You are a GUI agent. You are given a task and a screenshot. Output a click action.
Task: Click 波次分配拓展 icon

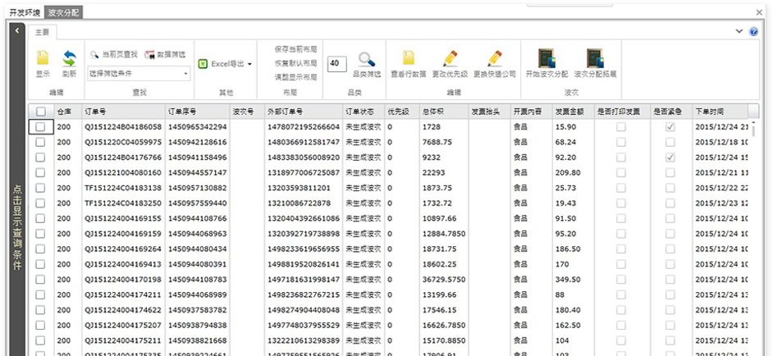click(595, 58)
